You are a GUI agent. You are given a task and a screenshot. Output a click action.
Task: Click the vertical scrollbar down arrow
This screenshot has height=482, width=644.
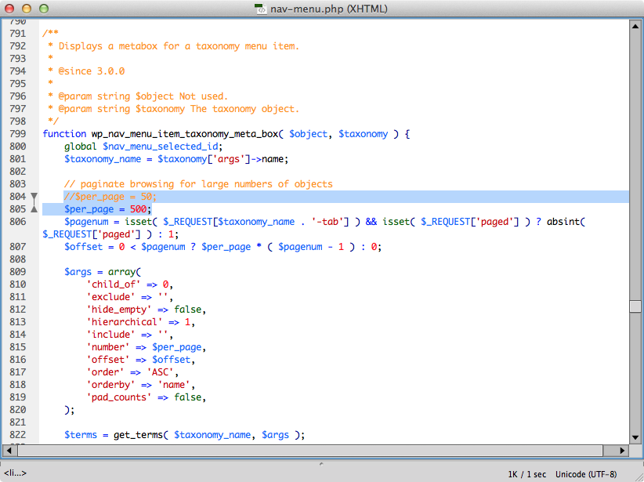635,437
